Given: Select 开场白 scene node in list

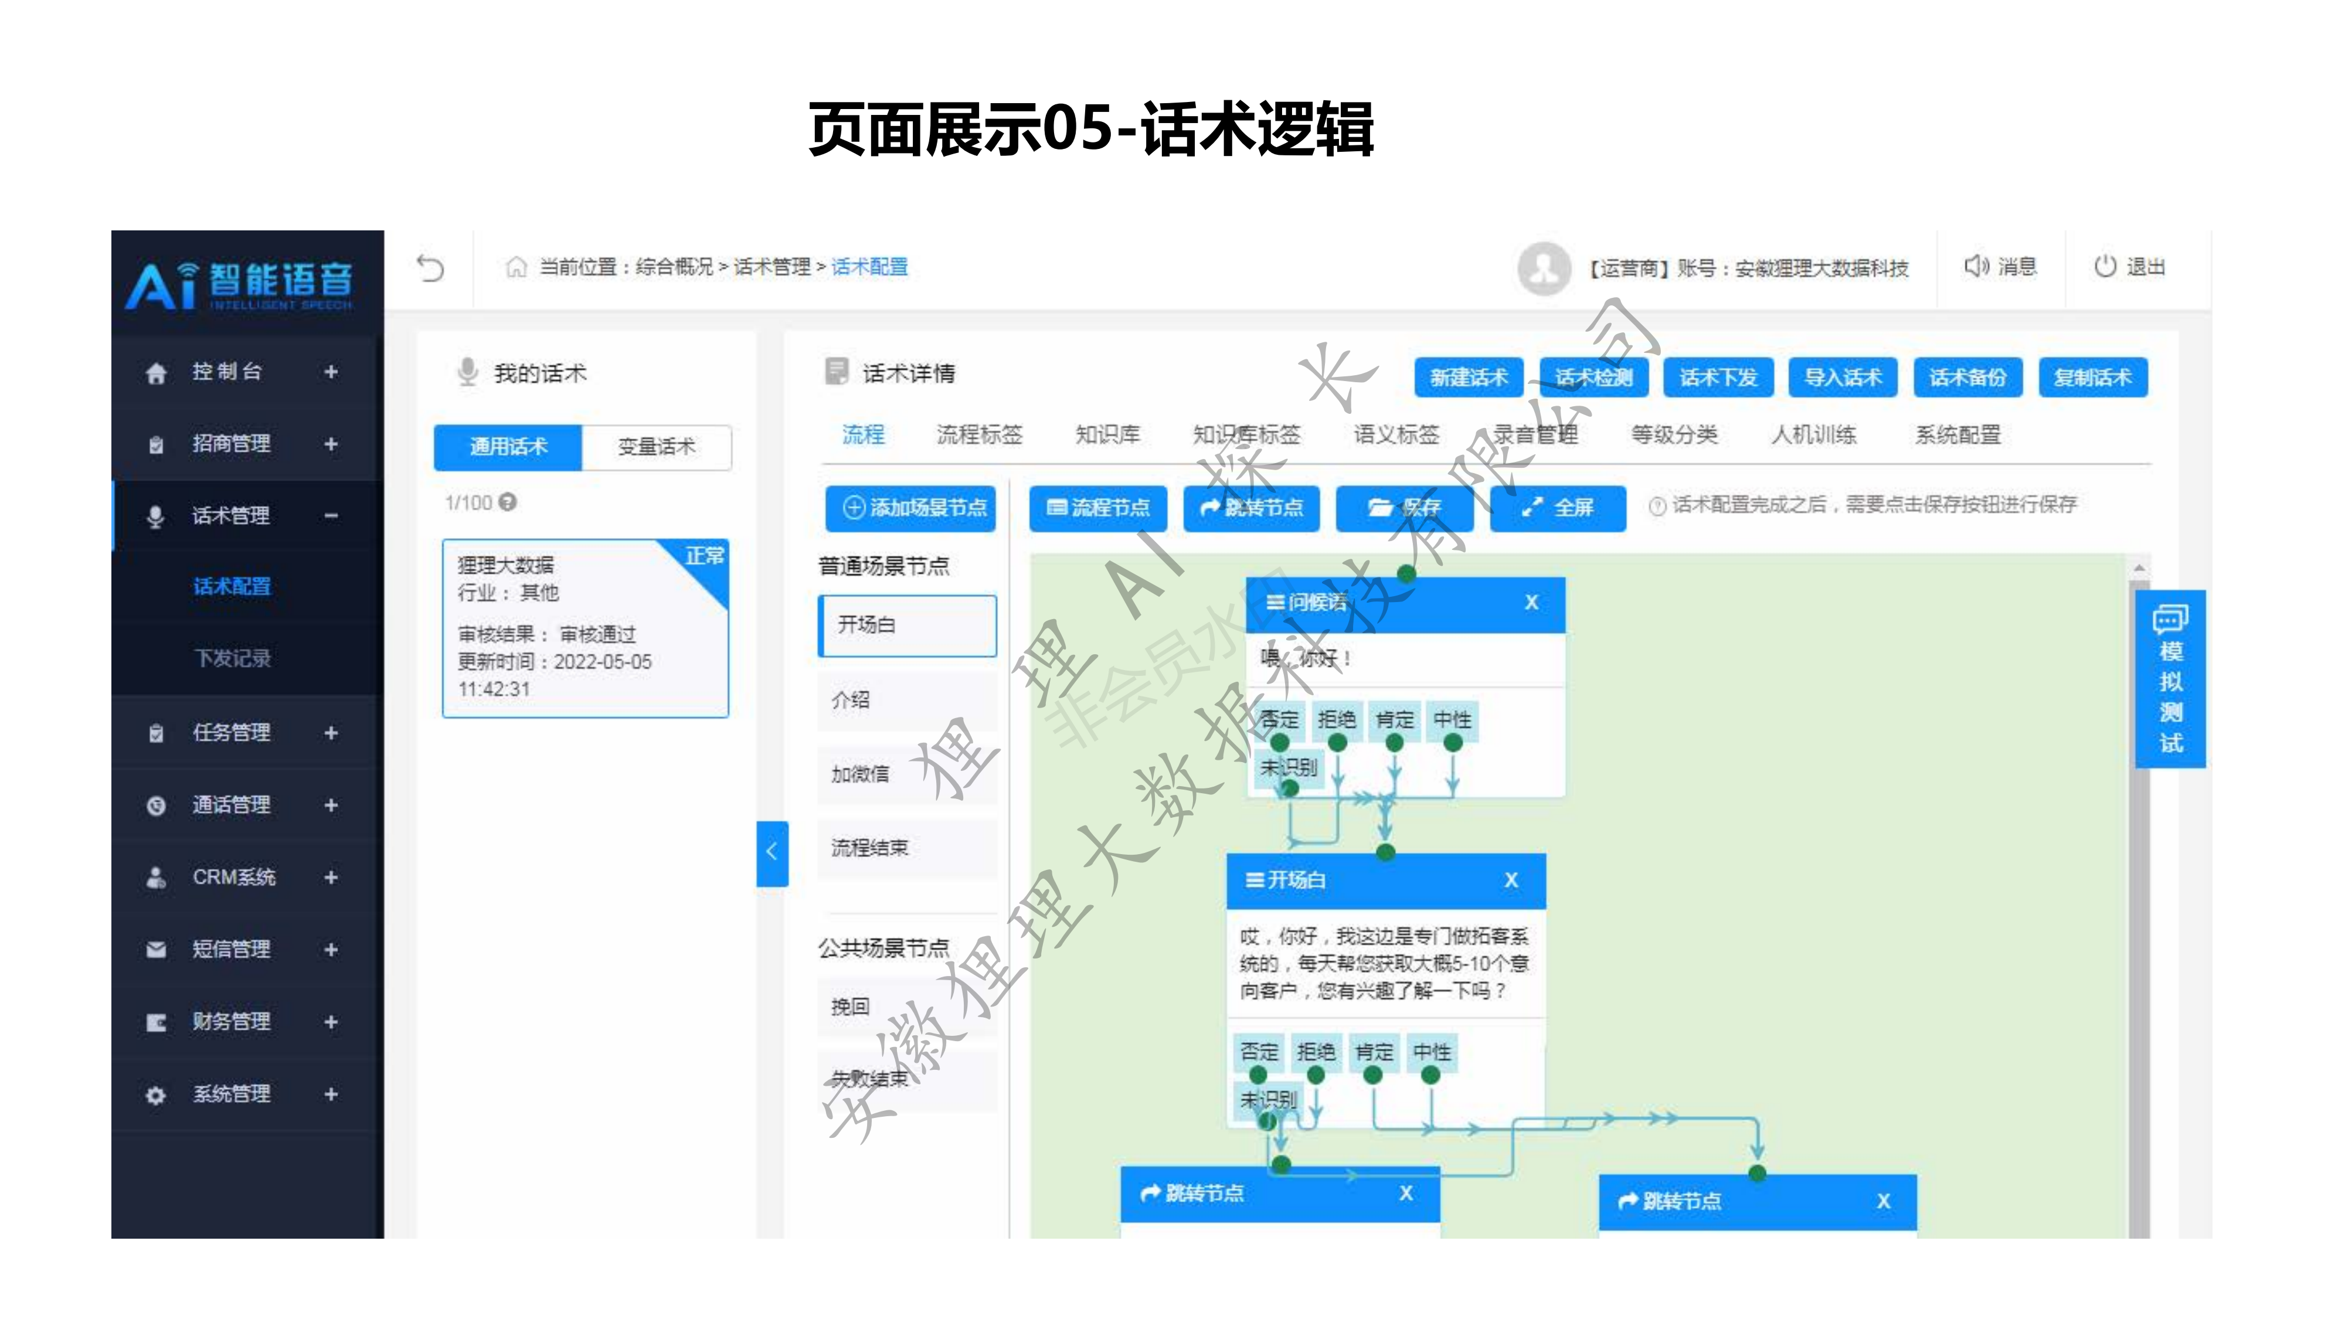Looking at the screenshot, I should pyautogui.click(x=908, y=625).
